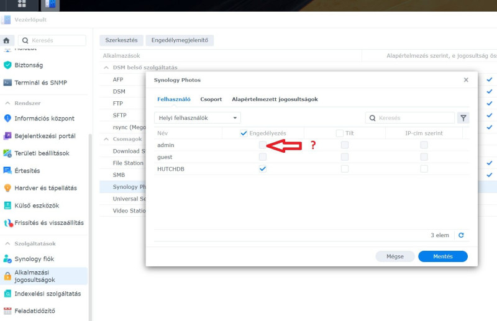Open Helyi felhasználók dropdown
The width and height of the screenshot is (497, 321).
coord(198,118)
